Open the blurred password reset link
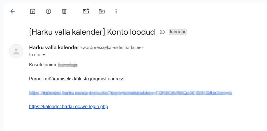 [130, 93]
